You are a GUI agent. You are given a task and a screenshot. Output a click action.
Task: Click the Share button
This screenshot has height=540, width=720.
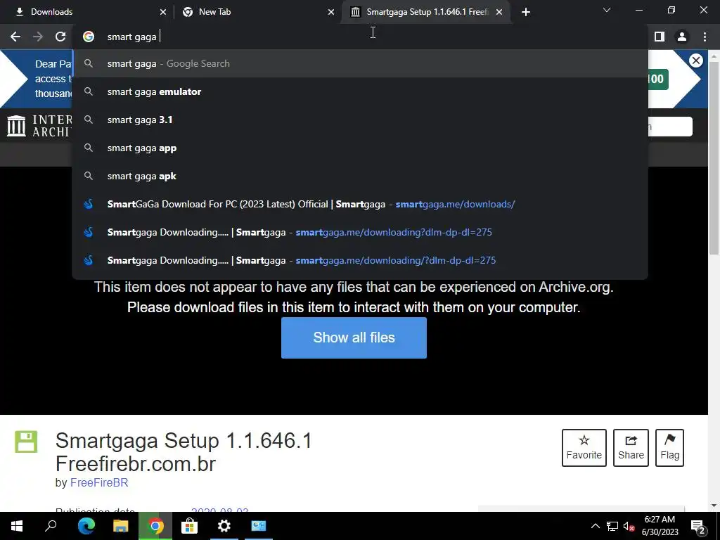(631, 448)
